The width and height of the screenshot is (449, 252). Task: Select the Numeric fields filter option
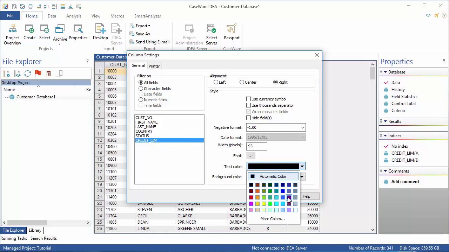[141, 100]
